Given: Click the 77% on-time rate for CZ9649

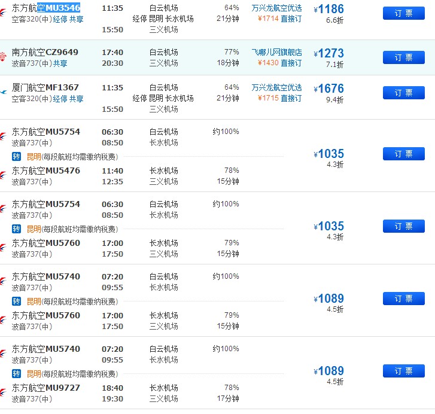Looking at the screenshot, I should (232, 52).
